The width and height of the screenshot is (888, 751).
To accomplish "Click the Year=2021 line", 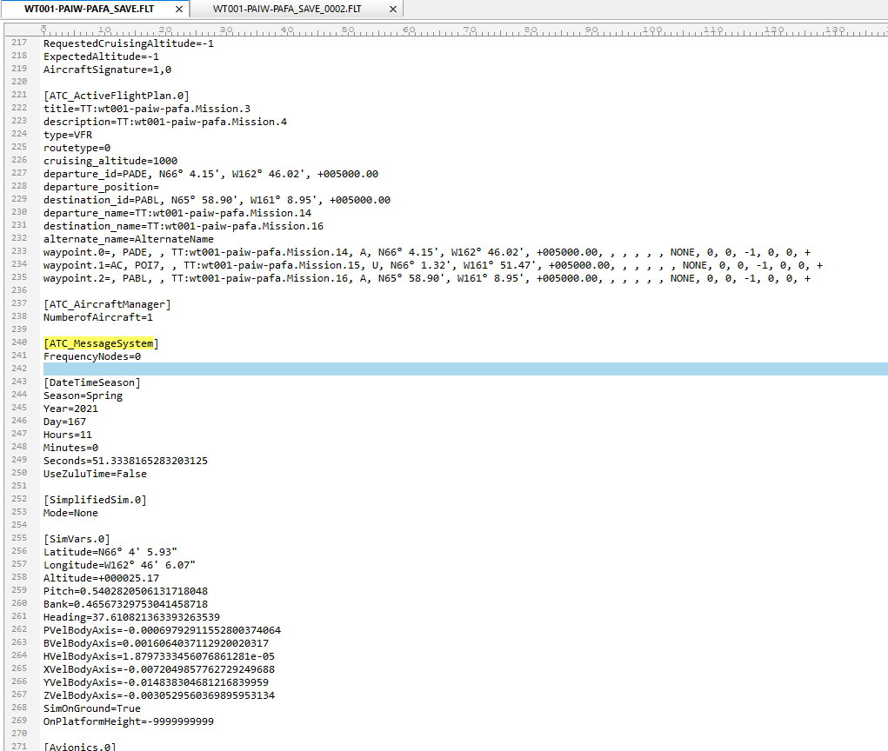I will point(70,409).
